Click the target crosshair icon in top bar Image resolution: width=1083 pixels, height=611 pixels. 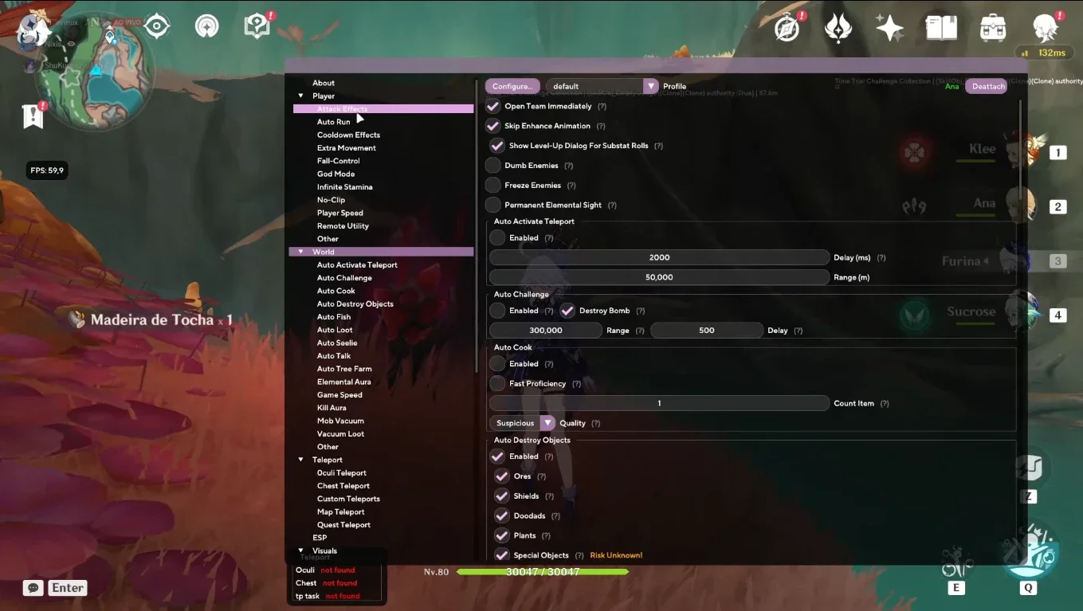[157, 26]
